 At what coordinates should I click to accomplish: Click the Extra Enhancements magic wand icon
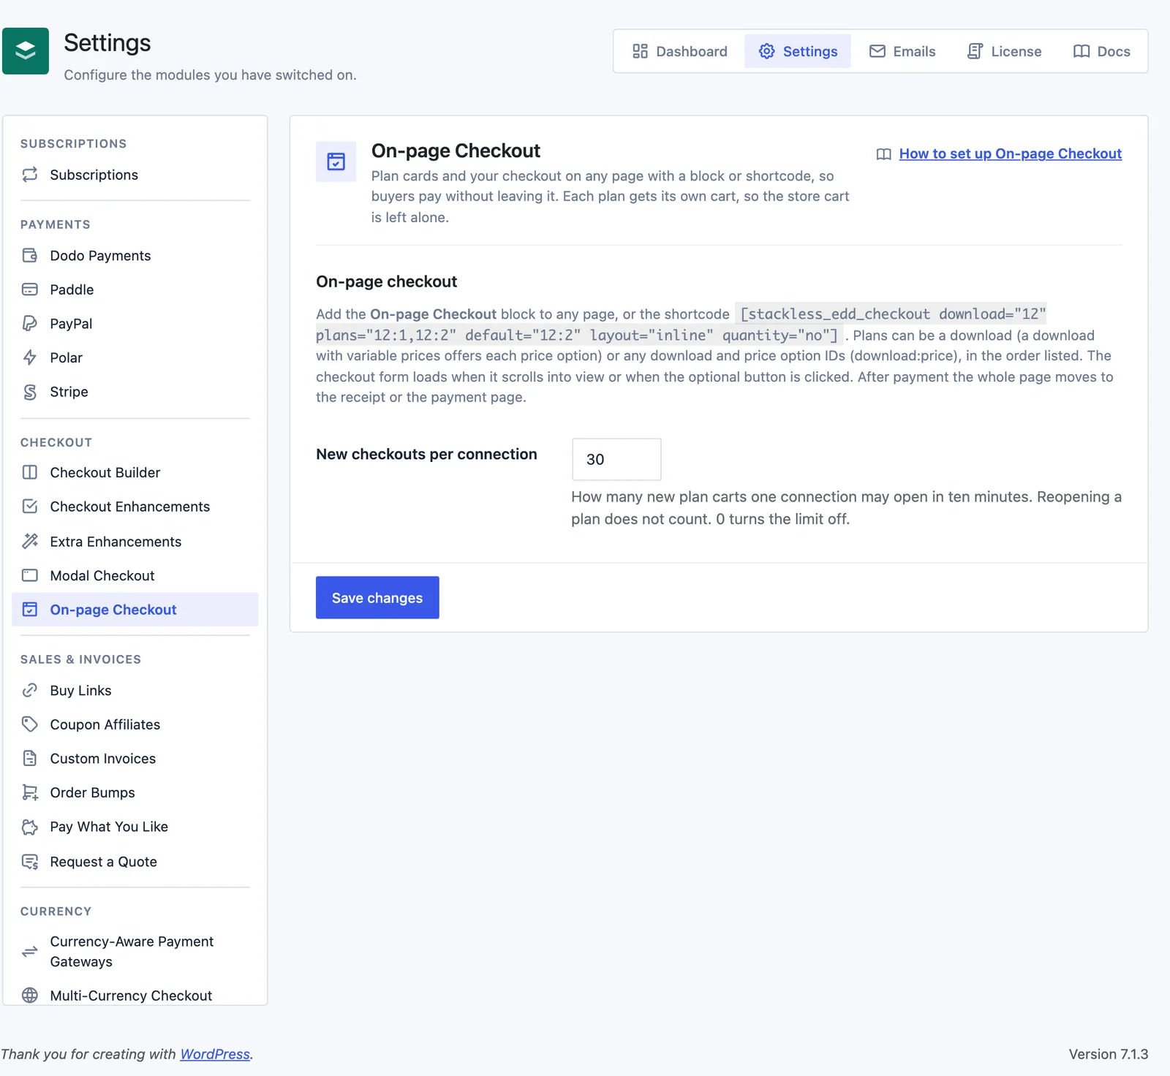pos(30,541)
